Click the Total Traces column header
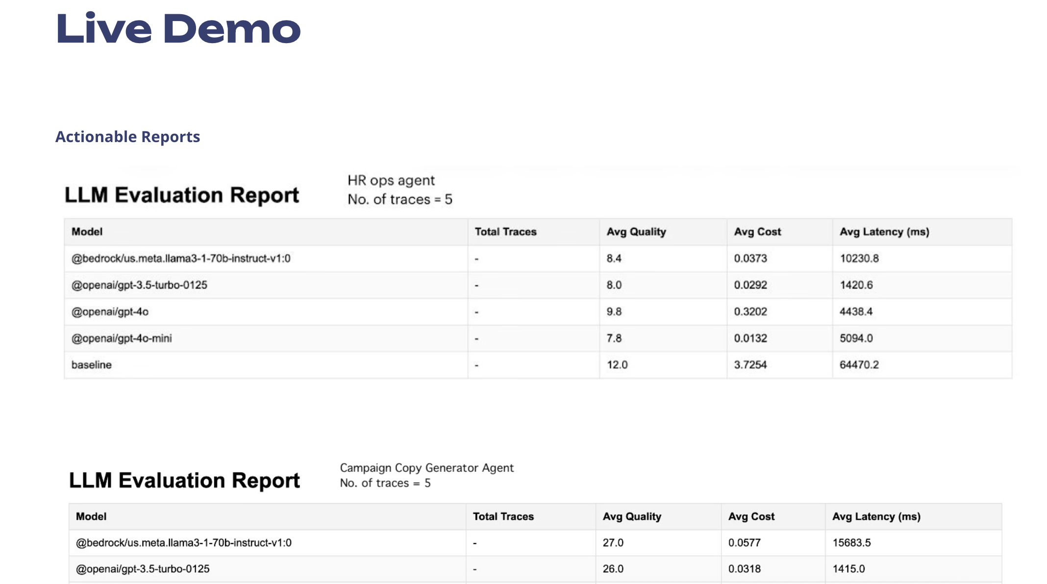Image resolution: width=1047 pixels, height=584 pixels. [x=505, y=231]
